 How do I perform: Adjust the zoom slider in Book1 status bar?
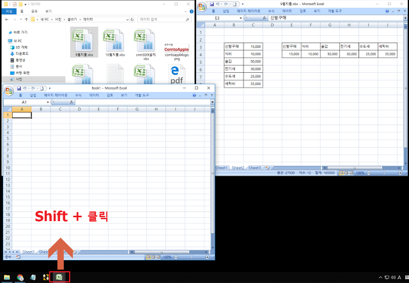pos(192,257)
